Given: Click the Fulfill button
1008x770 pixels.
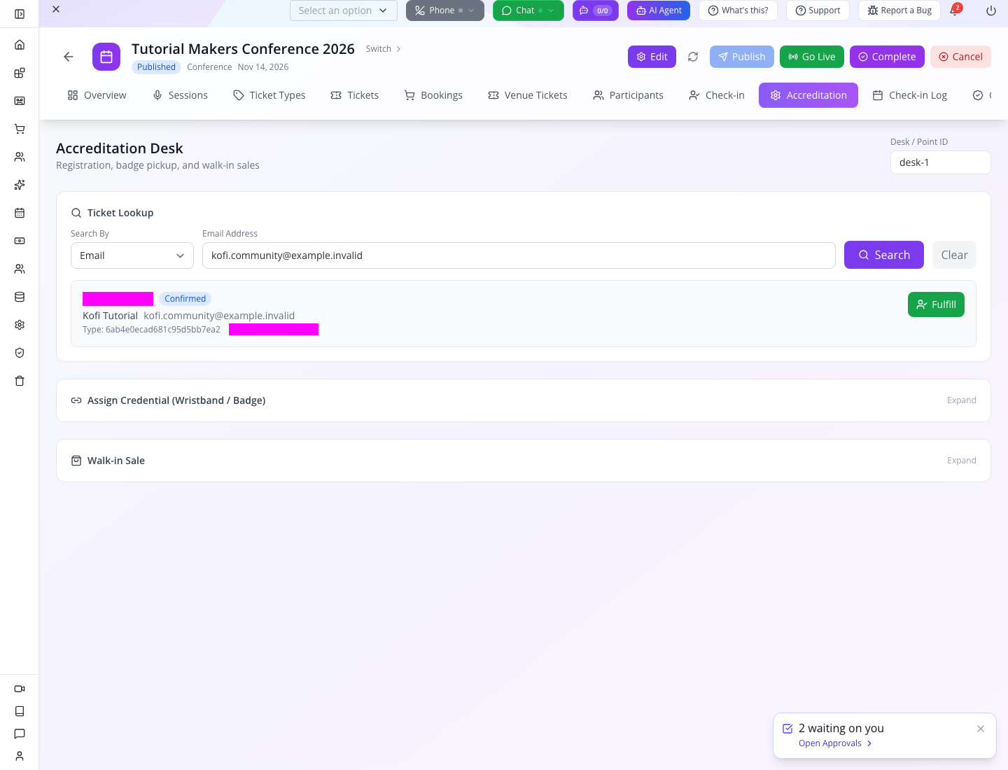Looking at the screenshot, I should point(936,304).
